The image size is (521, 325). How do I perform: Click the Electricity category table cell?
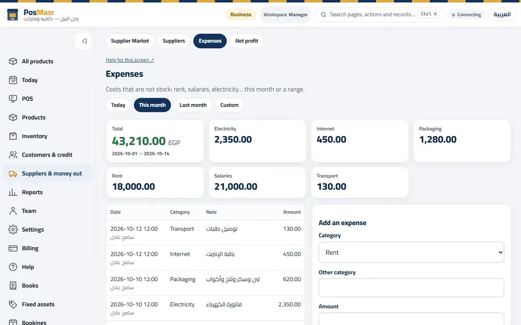click(182, 304)
